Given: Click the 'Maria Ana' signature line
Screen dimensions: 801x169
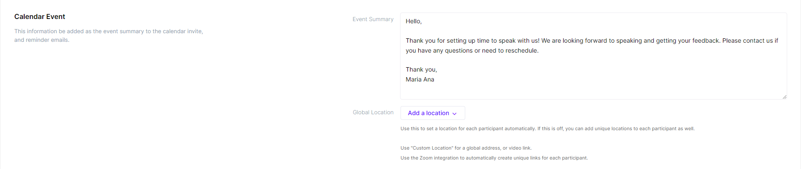Looking at the screenshot, I should pos(420,79).
